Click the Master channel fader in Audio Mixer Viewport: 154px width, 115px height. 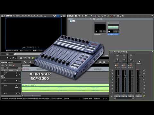[140, 81]
